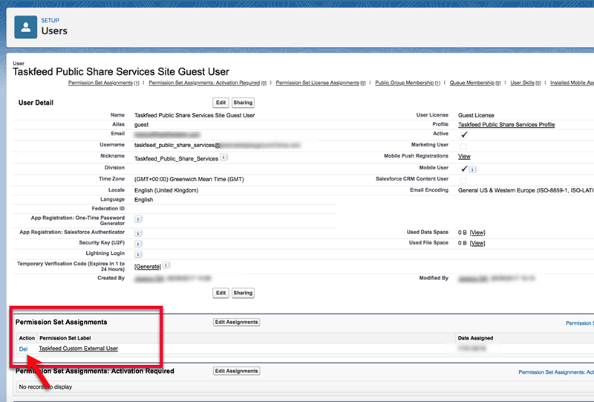Open info icon for Lightning Login
Image resolution: width=594 pixels, height=402 pixels.
click(138, 254)
